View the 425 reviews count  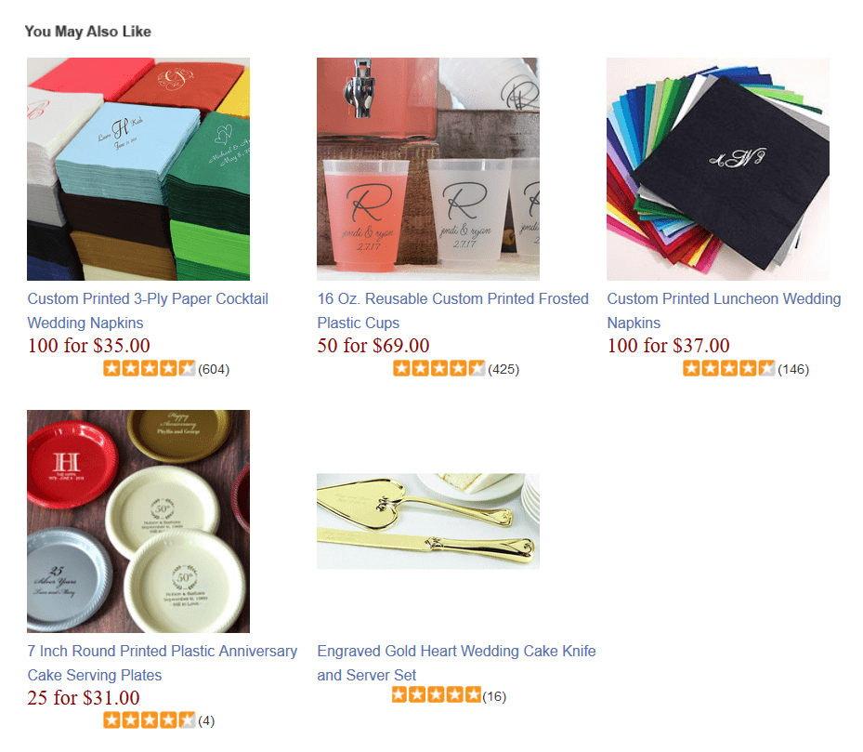pyautogui.click(x=503, y=370)
